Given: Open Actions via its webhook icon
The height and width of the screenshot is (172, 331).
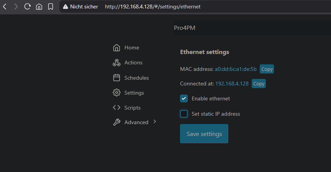Looking at the screenshot, I should click(116, 63).
